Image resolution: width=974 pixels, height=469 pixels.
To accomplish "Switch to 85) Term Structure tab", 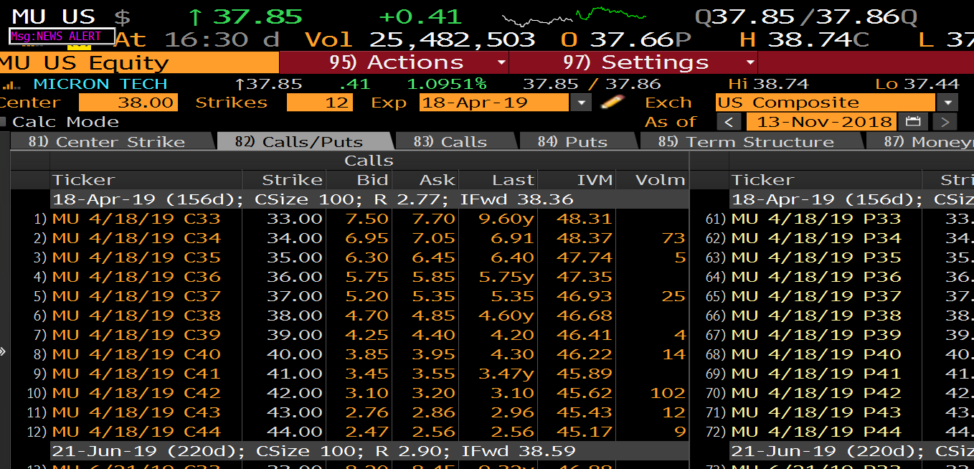I will coord(752,141).
